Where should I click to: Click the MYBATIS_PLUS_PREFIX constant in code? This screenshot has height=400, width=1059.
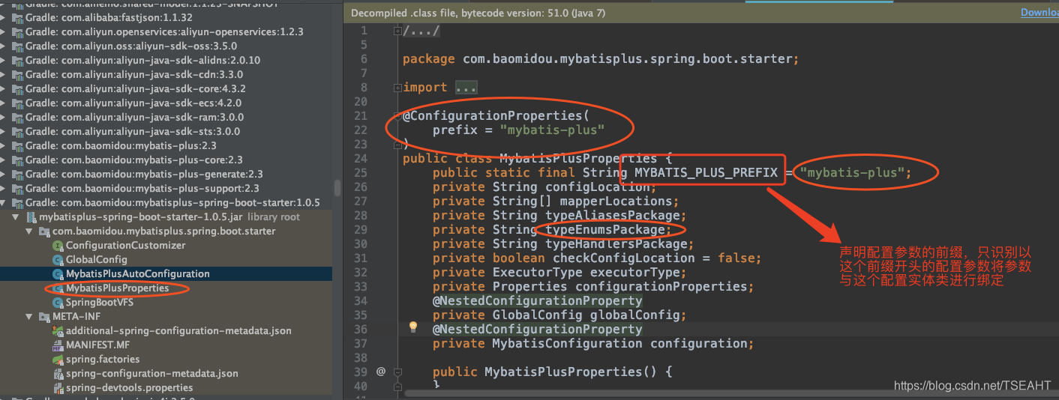click(x=706, y=173)
